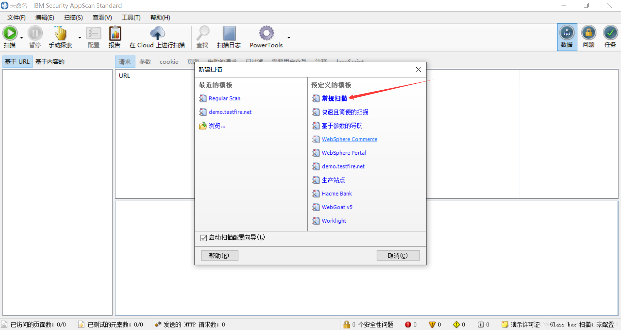Click the informational severity status icon

coord(481,324)
